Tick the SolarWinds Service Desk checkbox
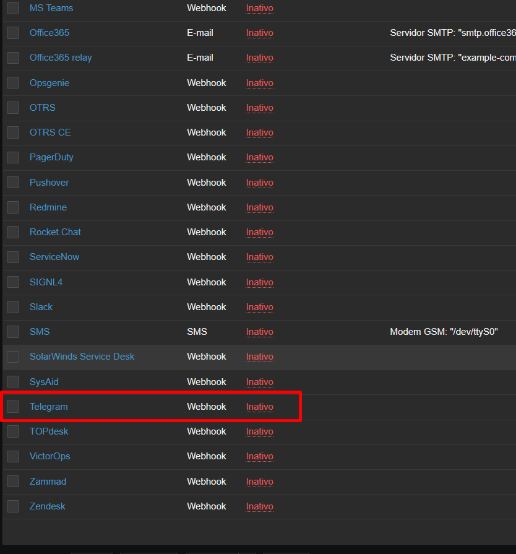 13,357
